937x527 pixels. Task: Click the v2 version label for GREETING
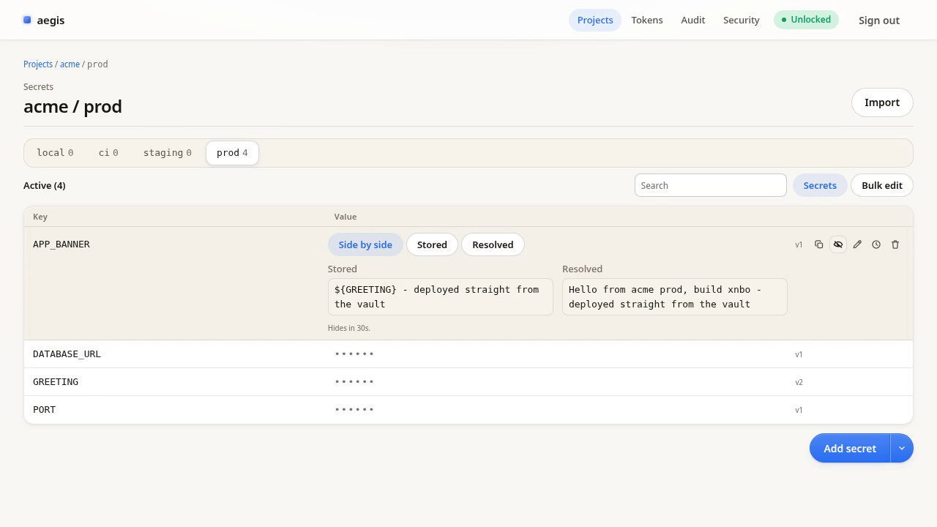[799, 382]
